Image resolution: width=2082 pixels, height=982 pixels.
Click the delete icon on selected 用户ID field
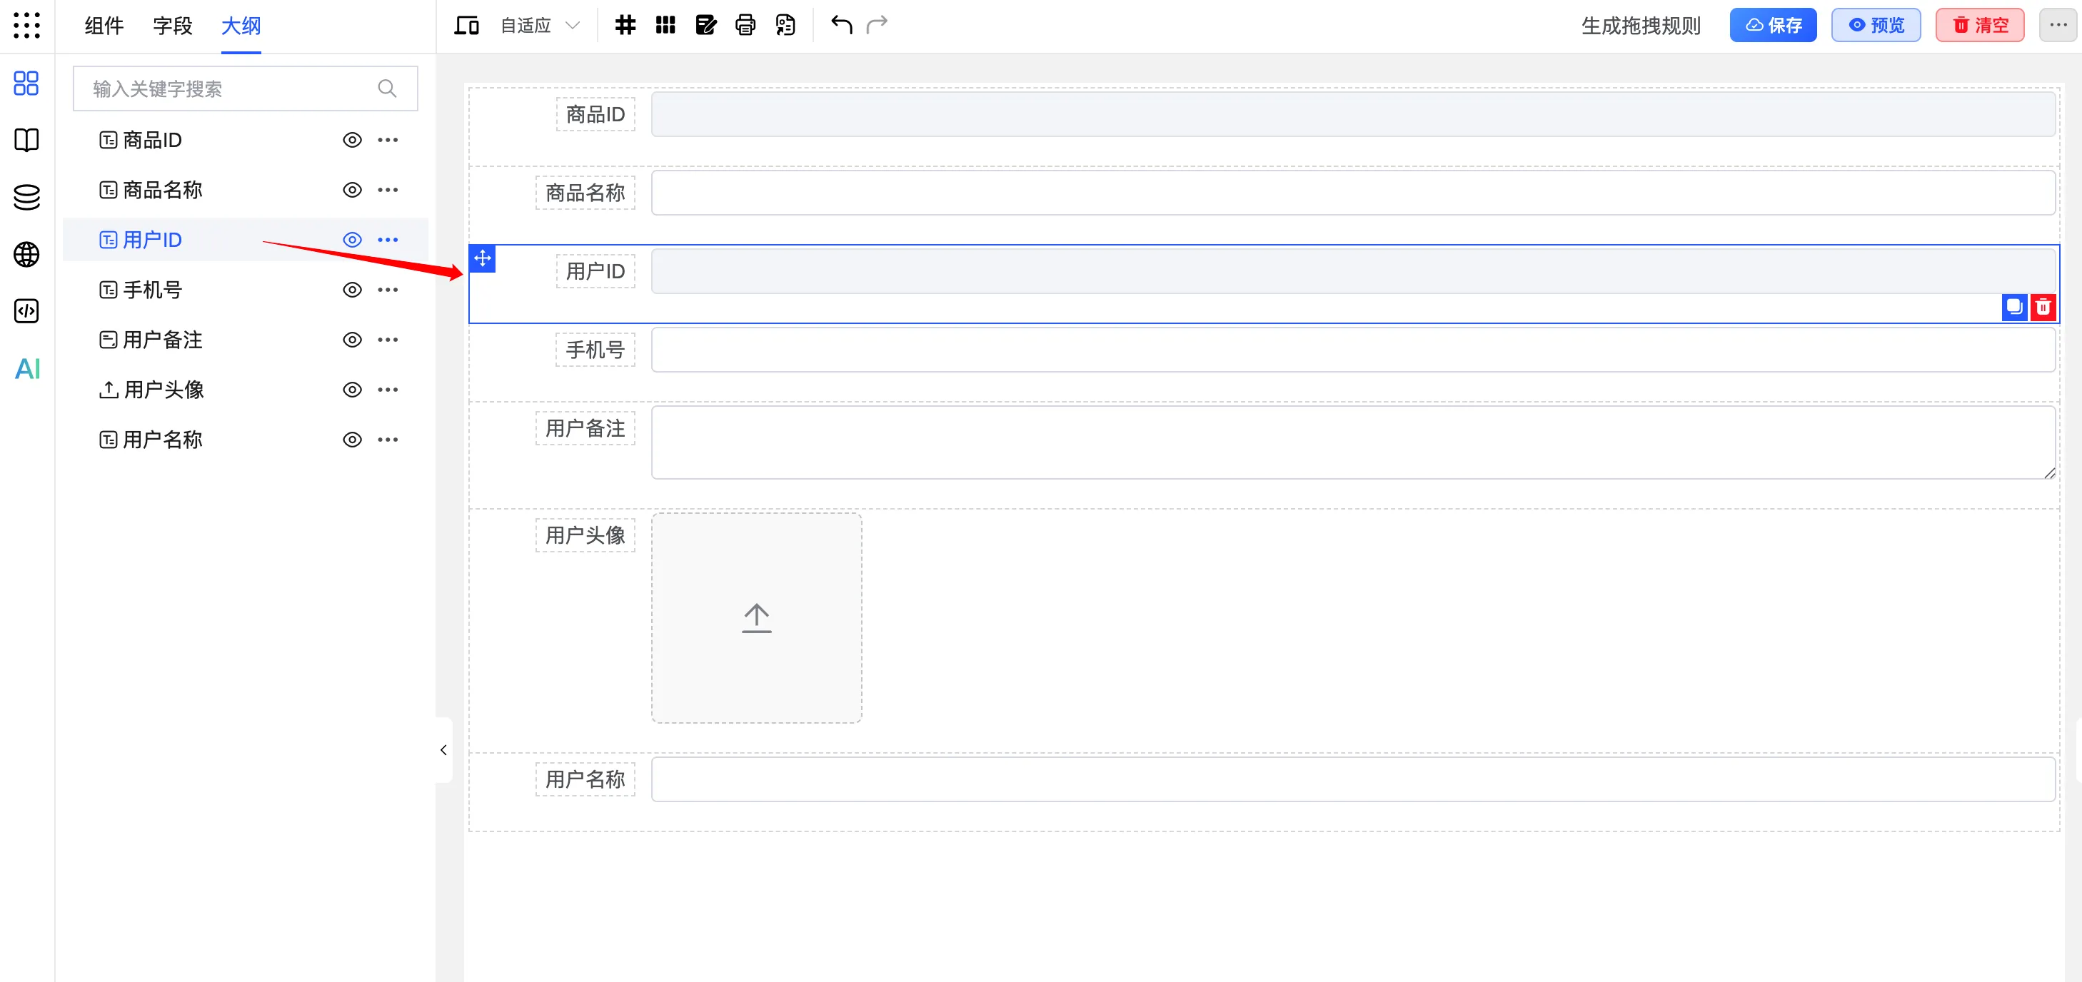pyautogui.click(x=2044, y=307)
